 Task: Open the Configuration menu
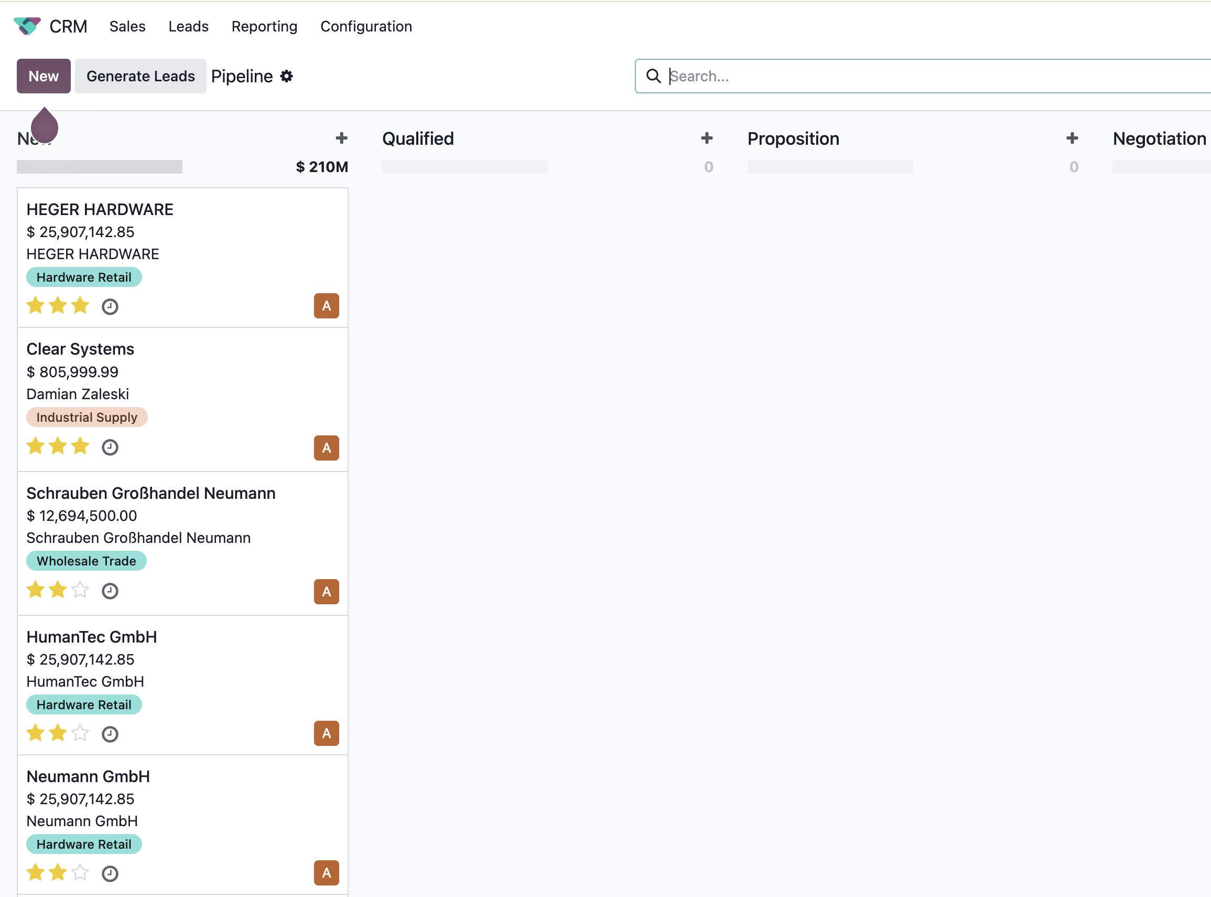pos(366,26)
